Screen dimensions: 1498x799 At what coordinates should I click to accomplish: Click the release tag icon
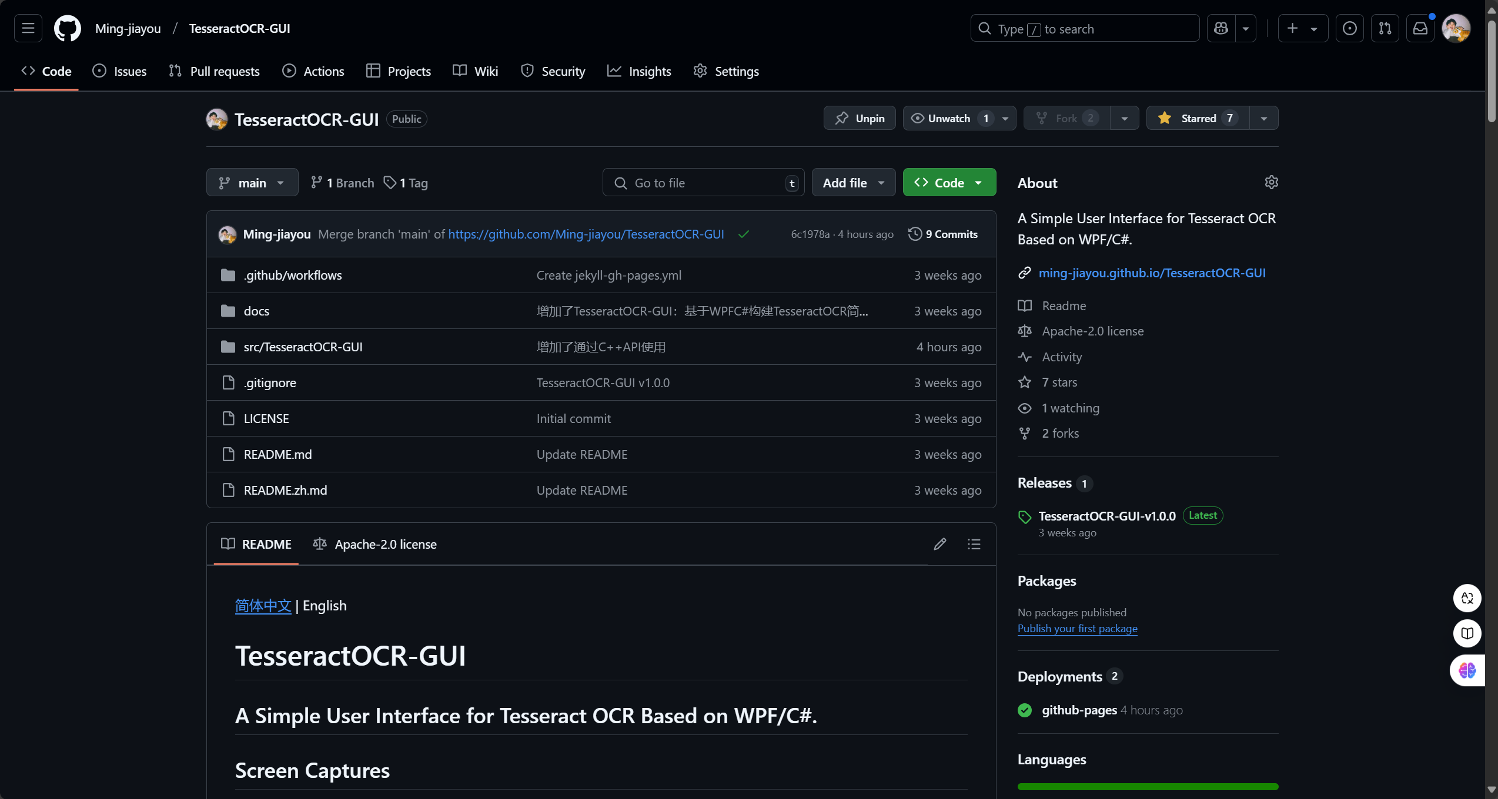1025,517
